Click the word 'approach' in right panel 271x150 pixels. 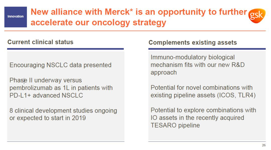[164, 72]
